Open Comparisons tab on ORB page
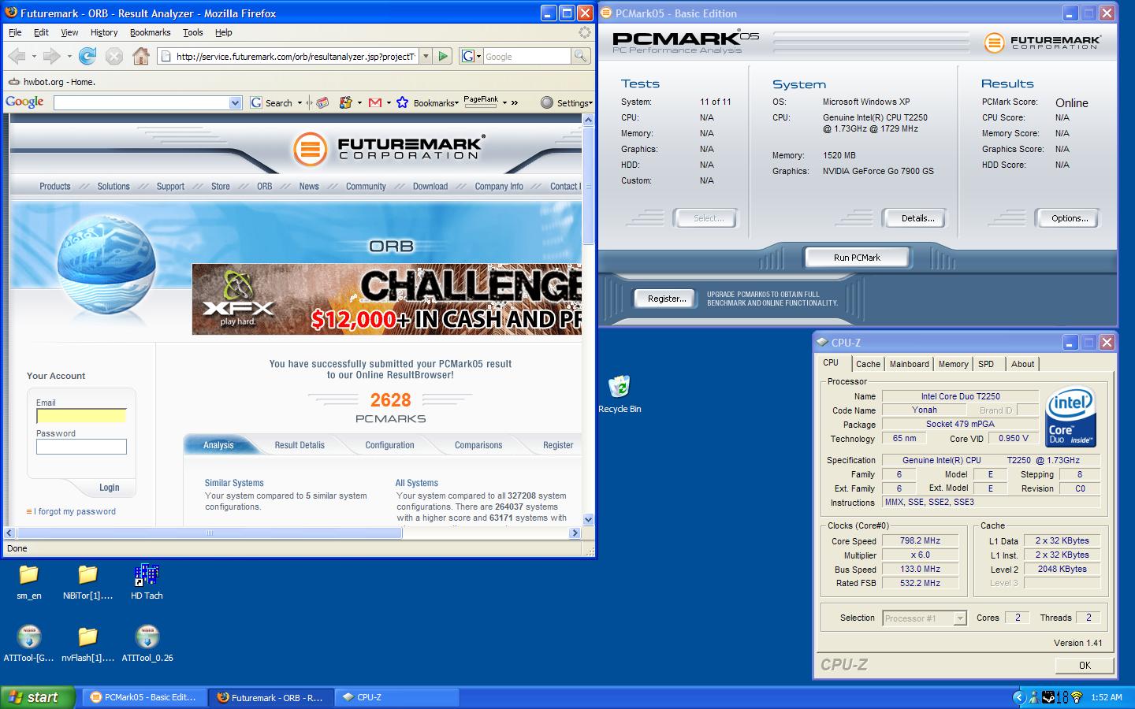 point(478,445)
